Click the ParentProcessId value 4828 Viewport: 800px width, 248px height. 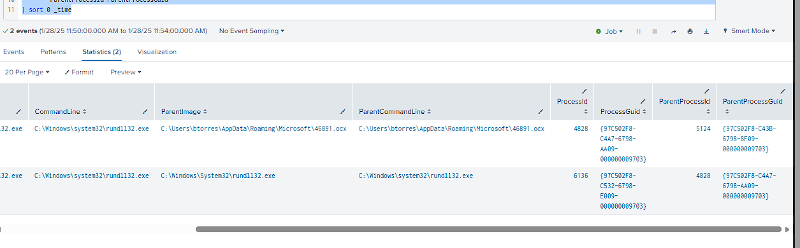tap(702, 176)
